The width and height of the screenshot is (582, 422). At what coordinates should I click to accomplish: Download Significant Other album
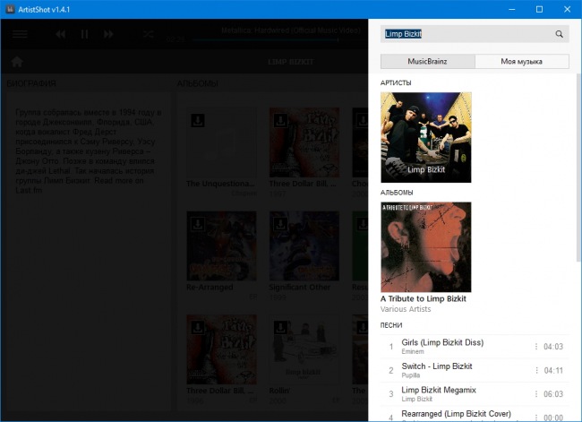[x=280, y=224]
